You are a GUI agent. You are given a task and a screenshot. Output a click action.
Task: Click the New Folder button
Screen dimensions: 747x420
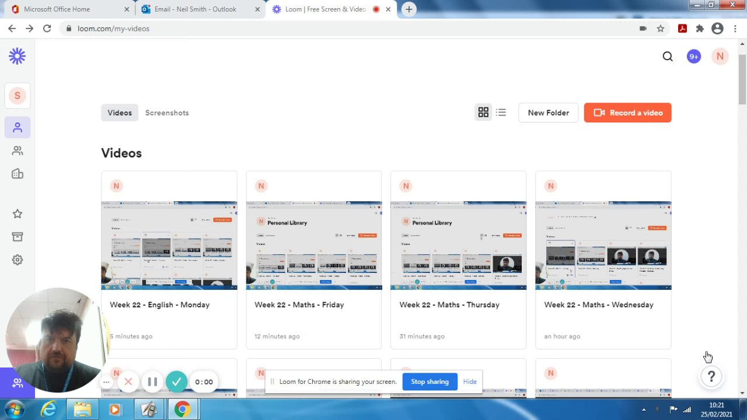(x=548, y=113)
